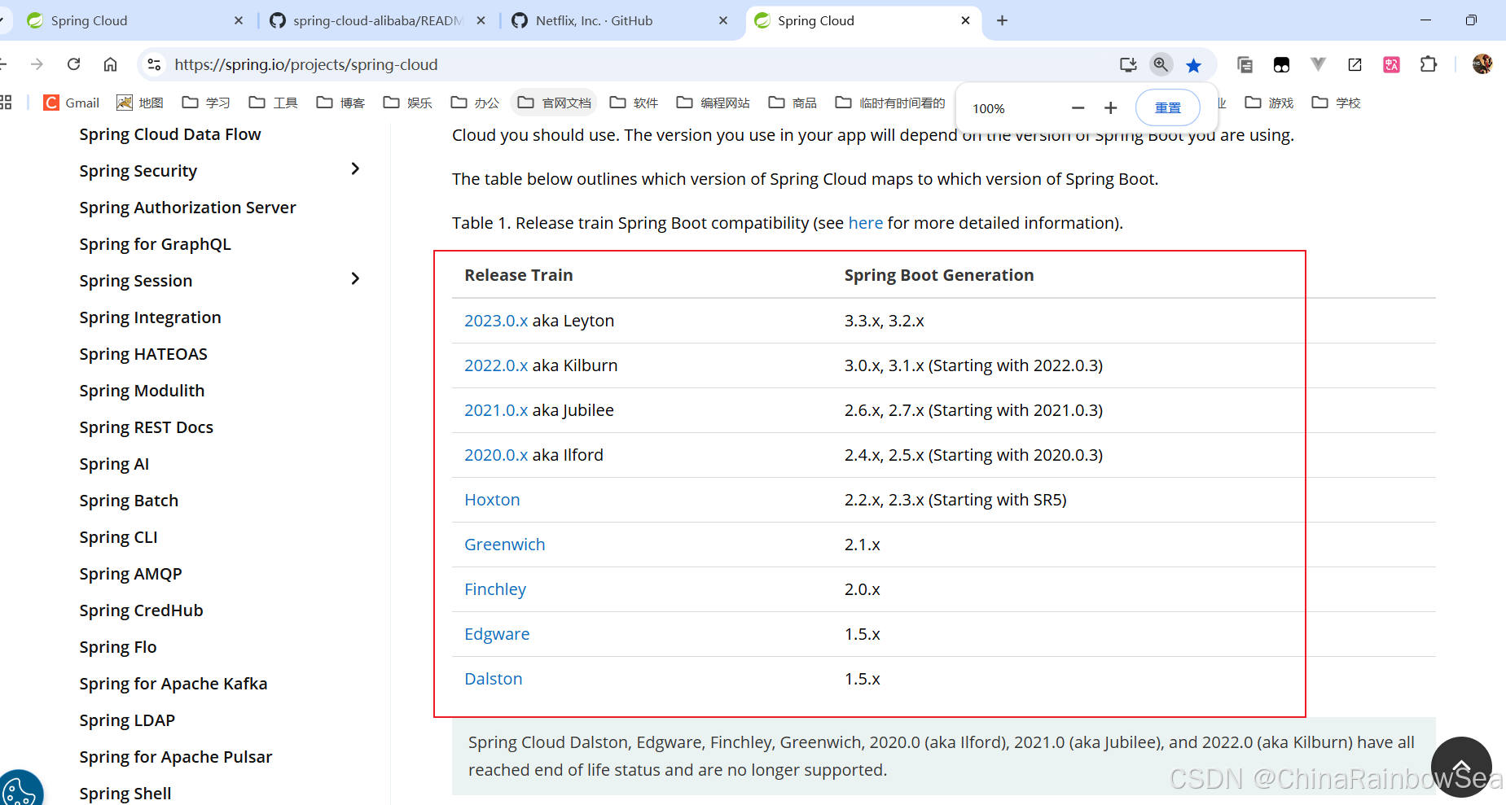Decrease zoom with the minus button
This screenshot has height=805, width=1506.
1078,108
